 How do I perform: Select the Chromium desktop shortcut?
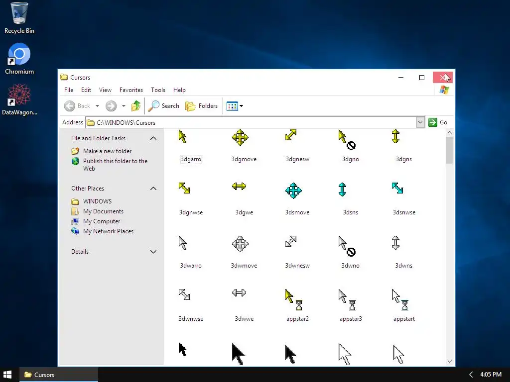click(x=19, y=59)
